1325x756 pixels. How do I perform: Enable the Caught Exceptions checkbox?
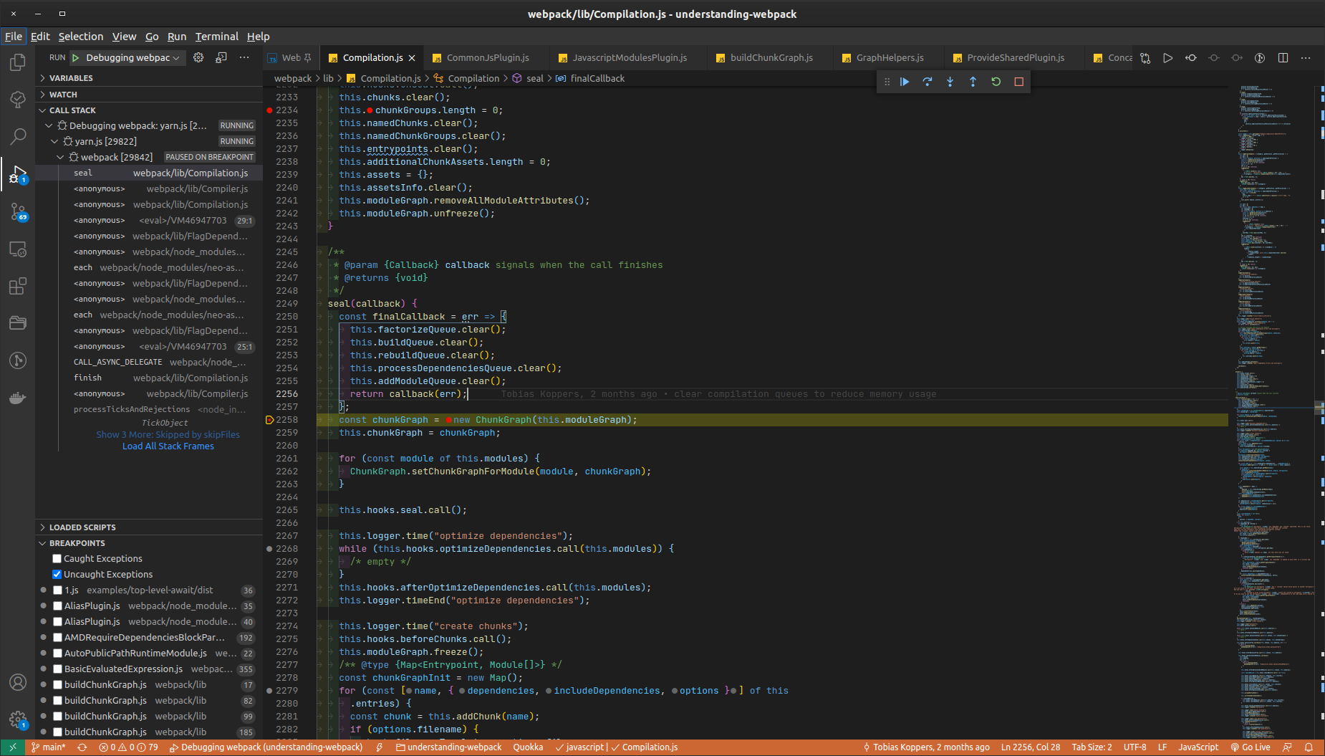point(57,558)
